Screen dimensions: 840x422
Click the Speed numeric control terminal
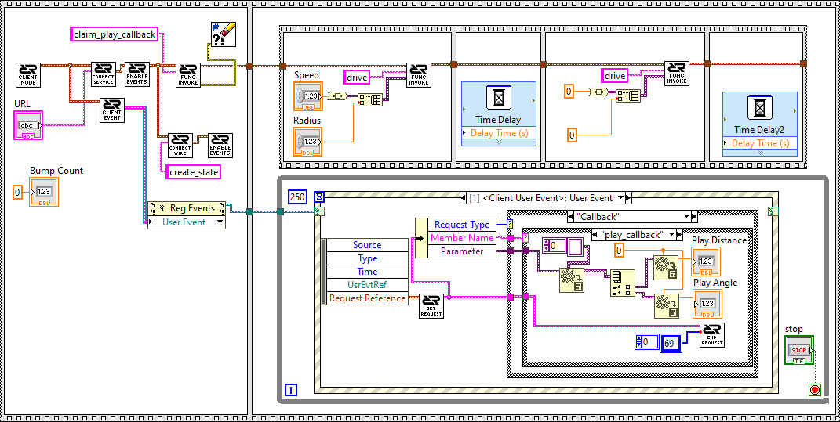pyautogui.click(x=308, y=97)
